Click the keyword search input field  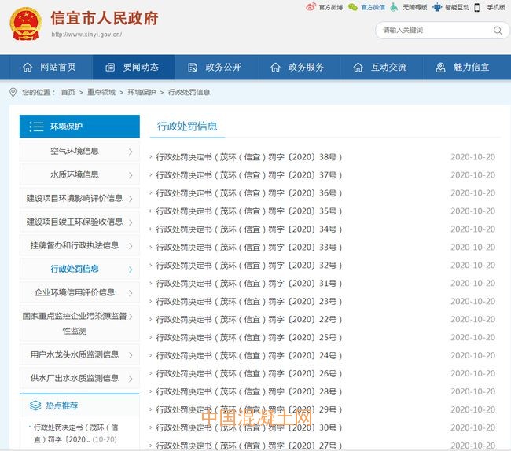[x=432, y=31]
